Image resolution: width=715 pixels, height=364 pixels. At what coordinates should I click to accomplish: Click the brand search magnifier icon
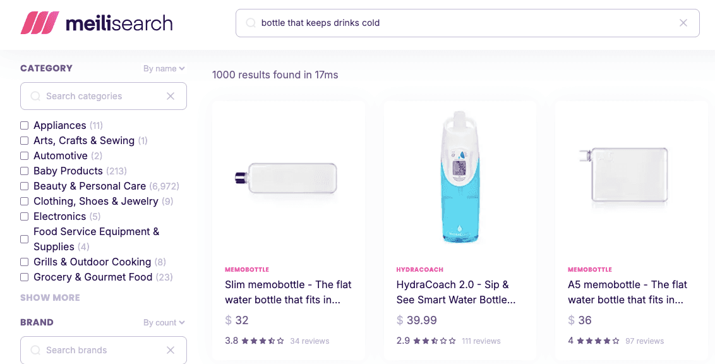pos(35,350)
